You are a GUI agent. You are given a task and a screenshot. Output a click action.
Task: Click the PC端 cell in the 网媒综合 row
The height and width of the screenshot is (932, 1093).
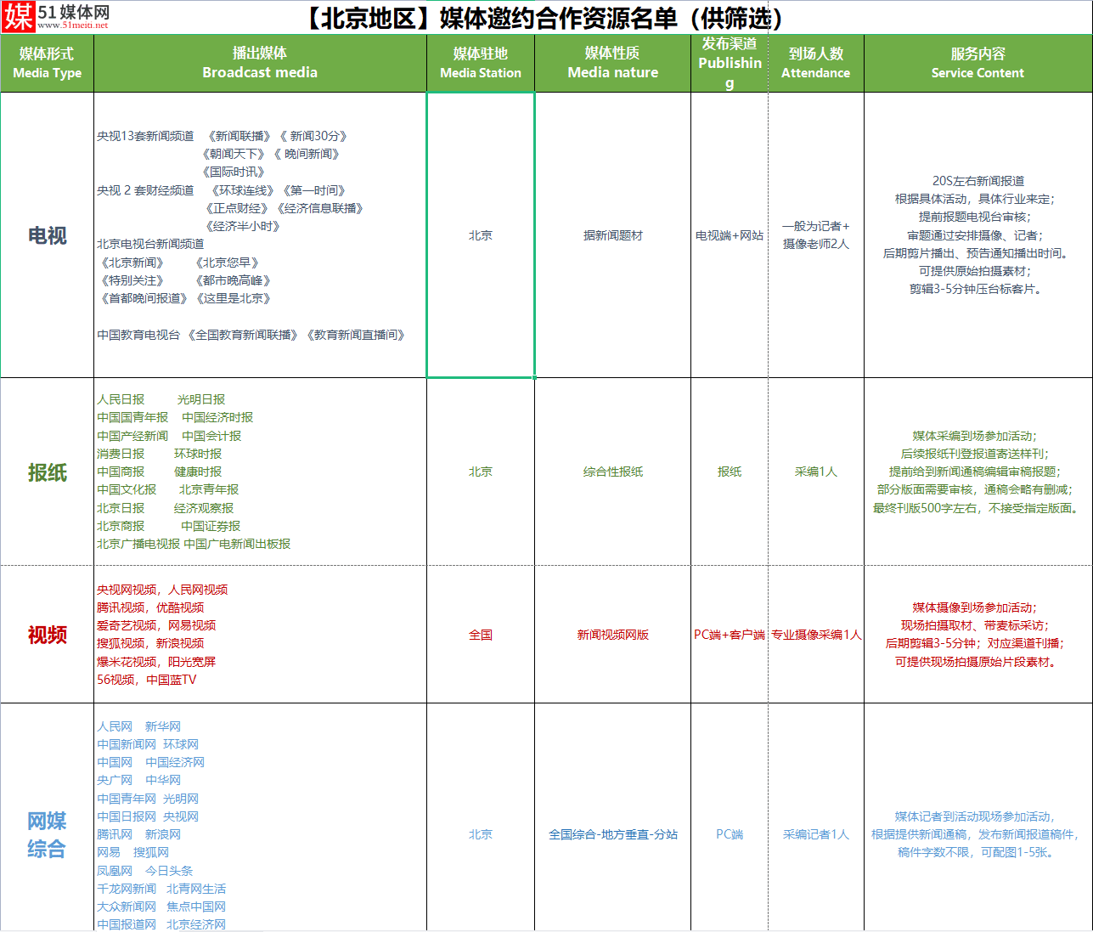click(x=730, y=817)
